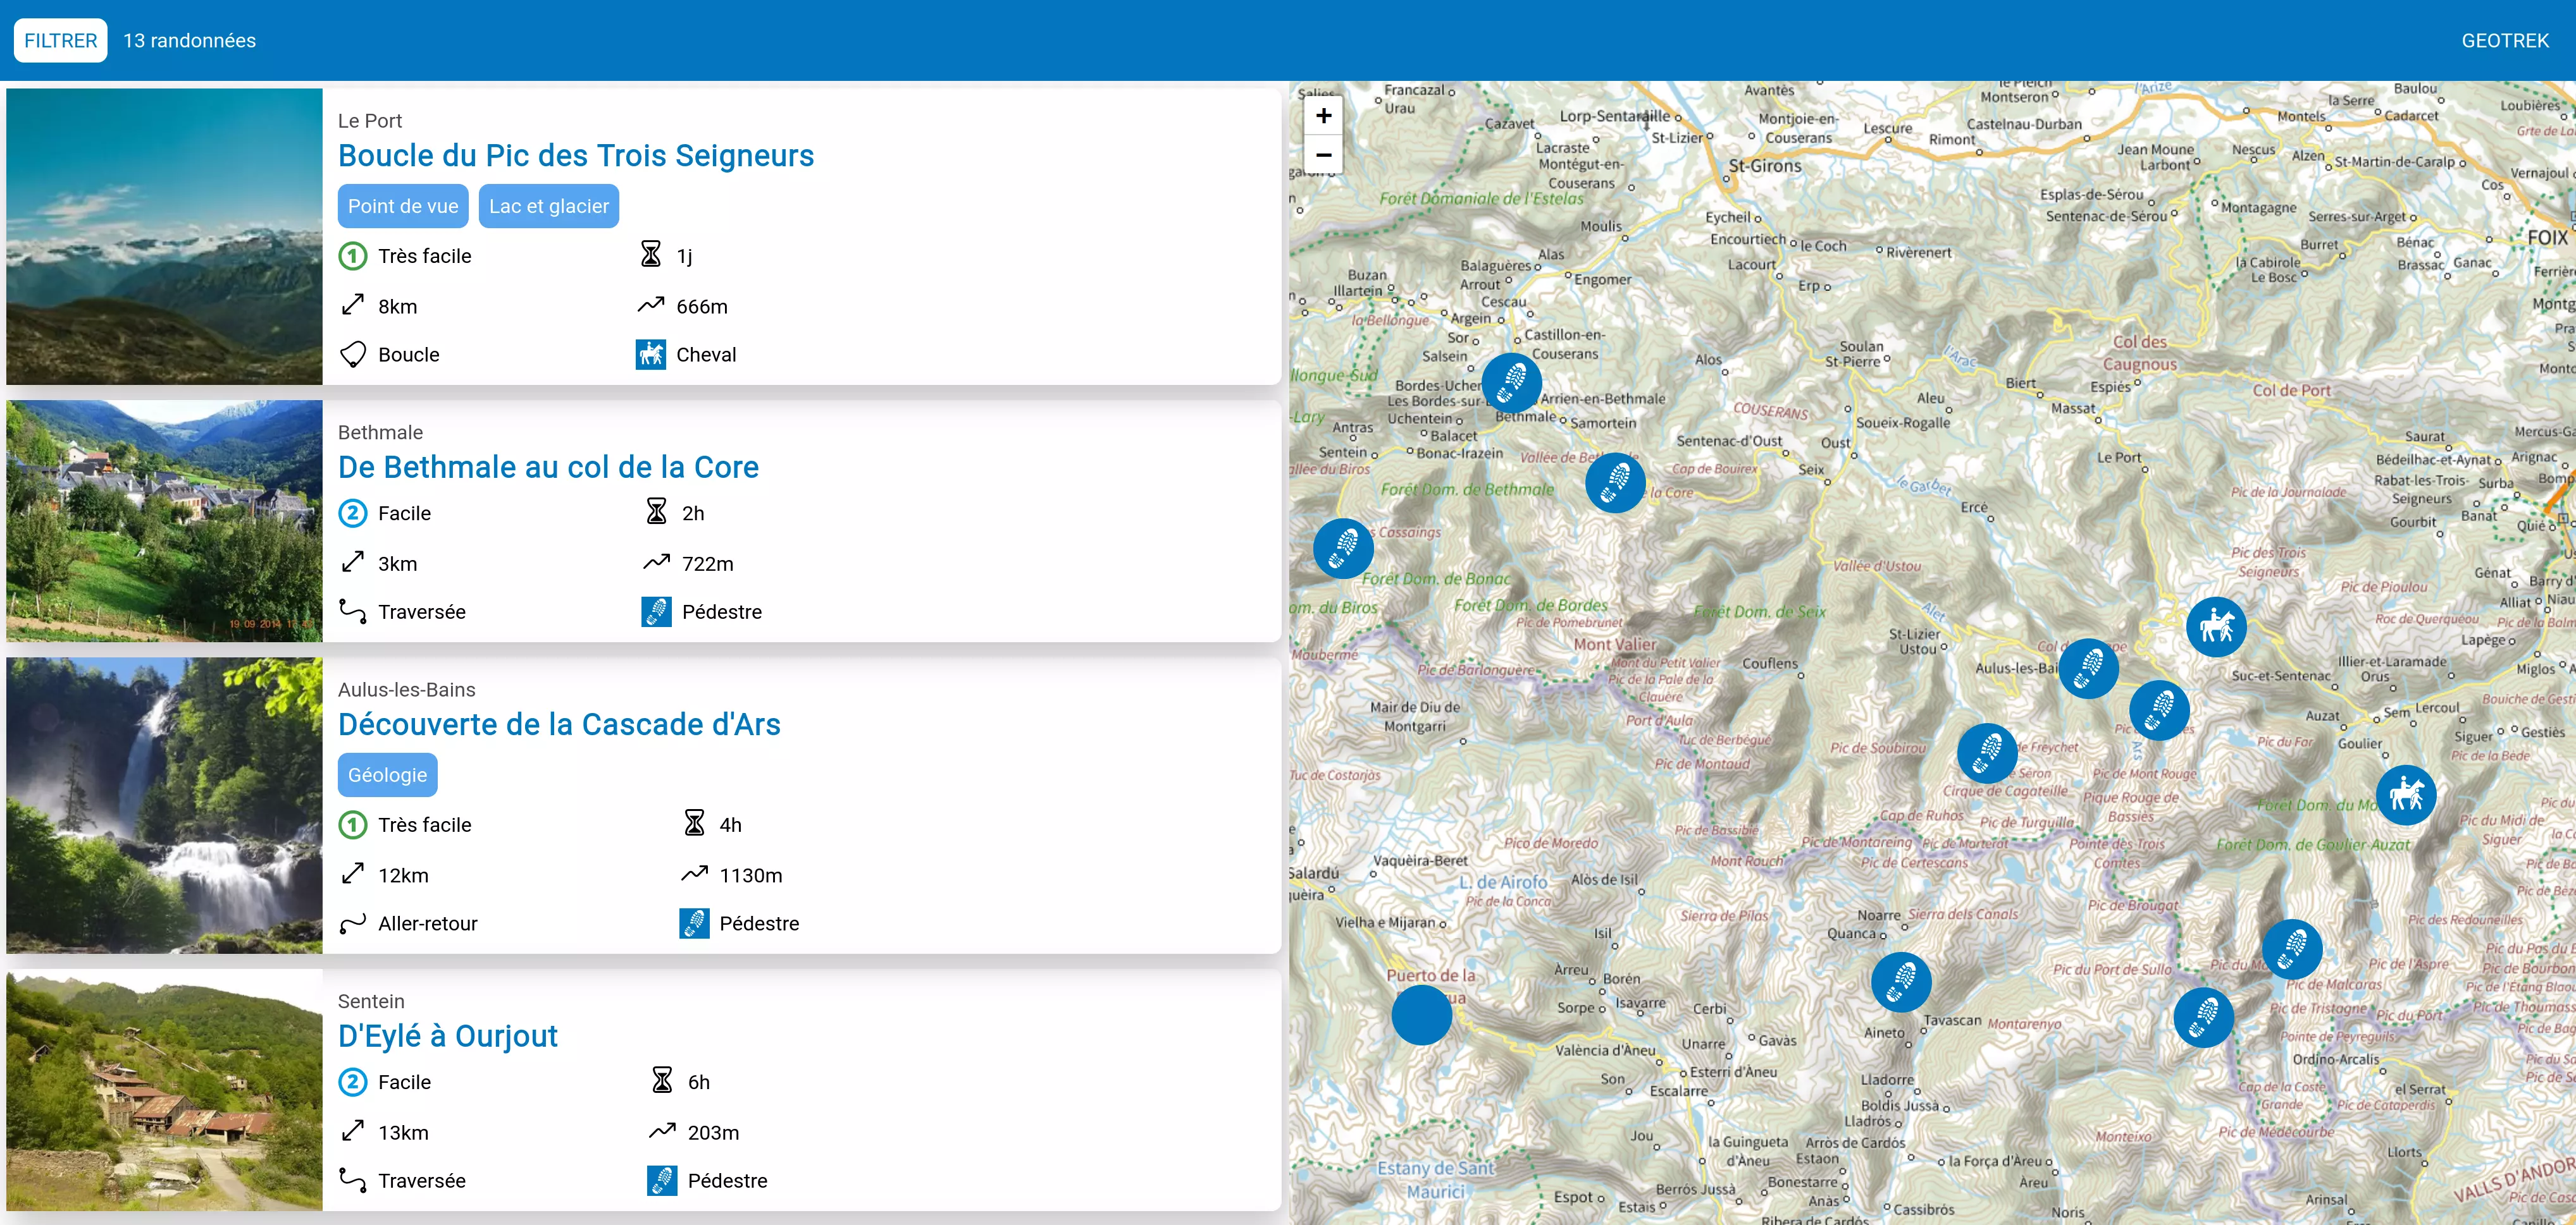
Task: Click the Traversée icon on Bethmale card
Action: pyautogui.click(x=353, y=611)
